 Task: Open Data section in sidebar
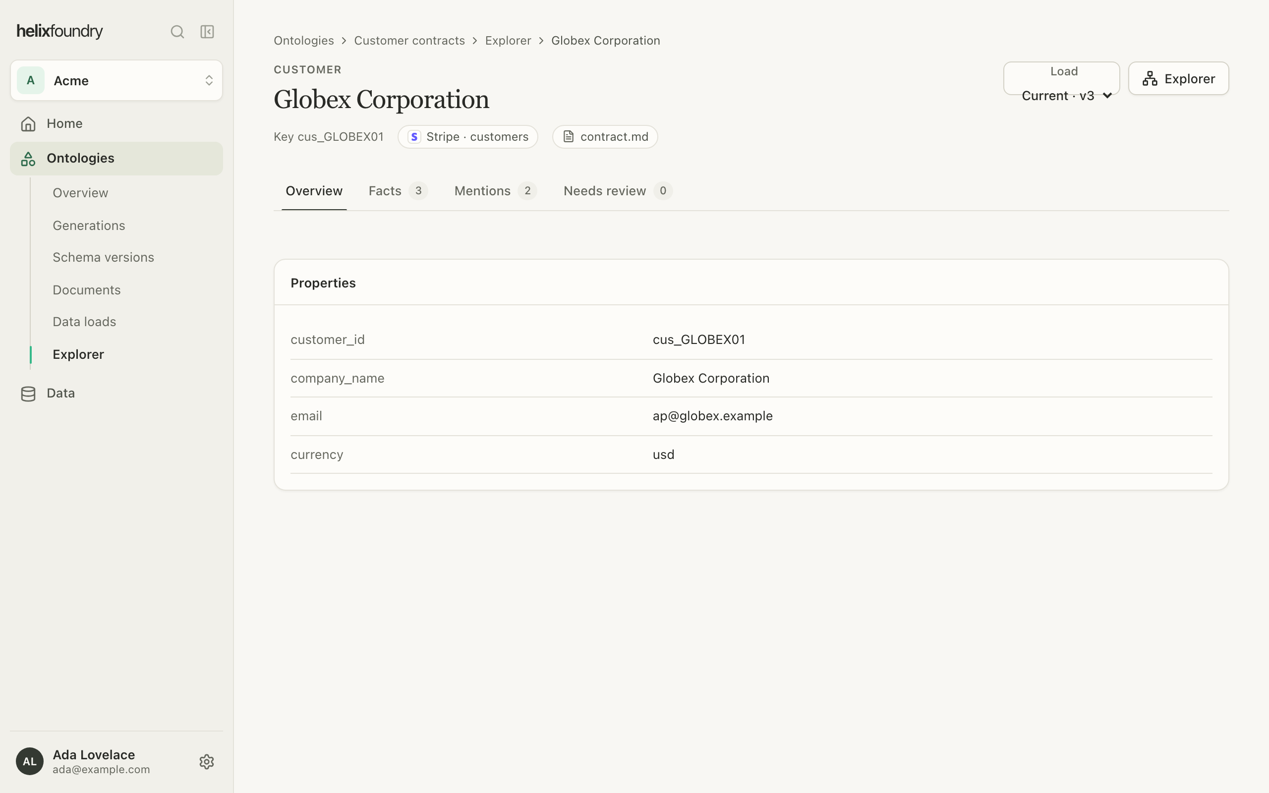click(116, 394)
